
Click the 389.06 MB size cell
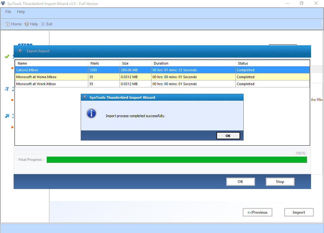(x=135, y=70)
